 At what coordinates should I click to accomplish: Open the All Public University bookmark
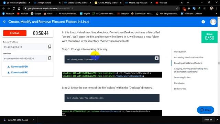click(66, 13)
